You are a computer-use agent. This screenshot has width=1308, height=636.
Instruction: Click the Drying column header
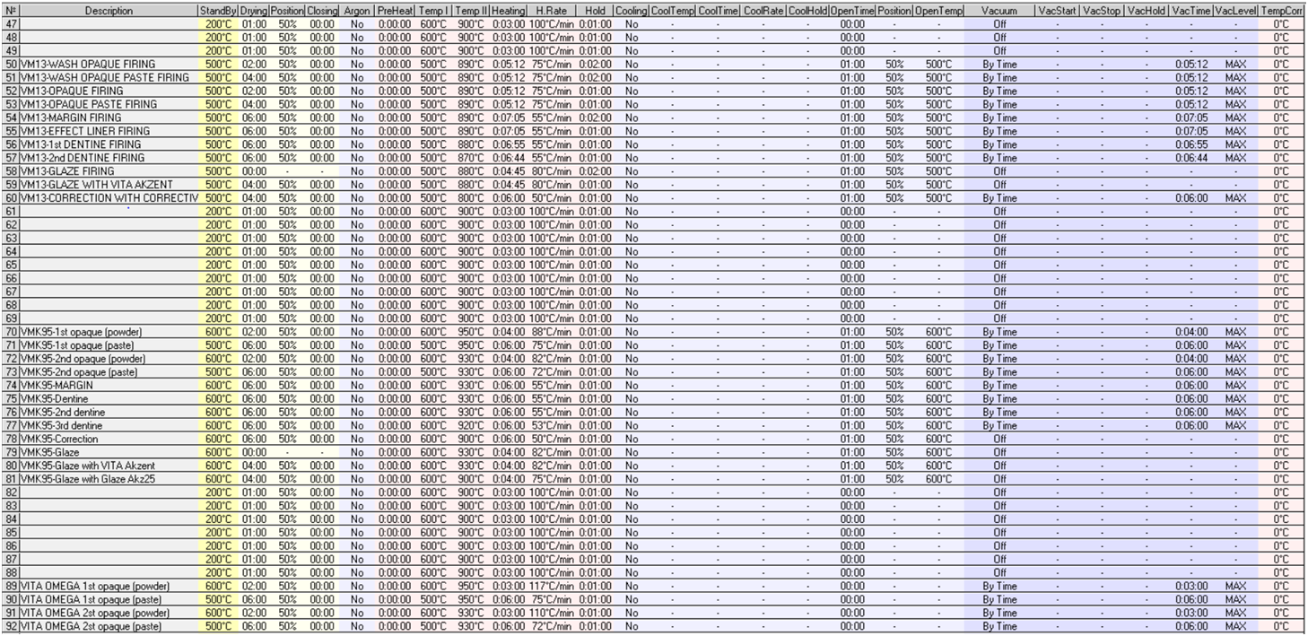click(254, 11)
